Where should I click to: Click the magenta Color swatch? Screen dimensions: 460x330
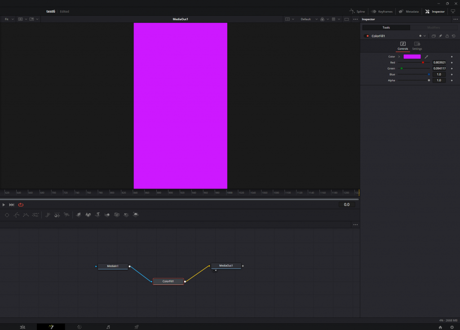coord(412,57)
